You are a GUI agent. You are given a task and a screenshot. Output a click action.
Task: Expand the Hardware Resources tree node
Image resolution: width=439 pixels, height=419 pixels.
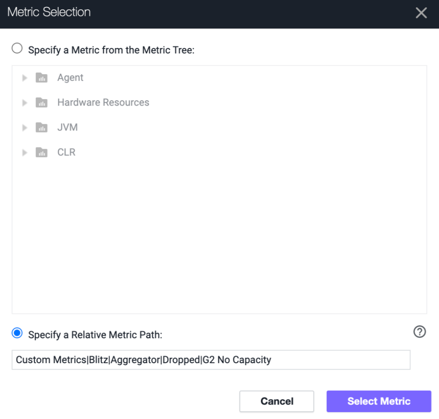point(24,103)
